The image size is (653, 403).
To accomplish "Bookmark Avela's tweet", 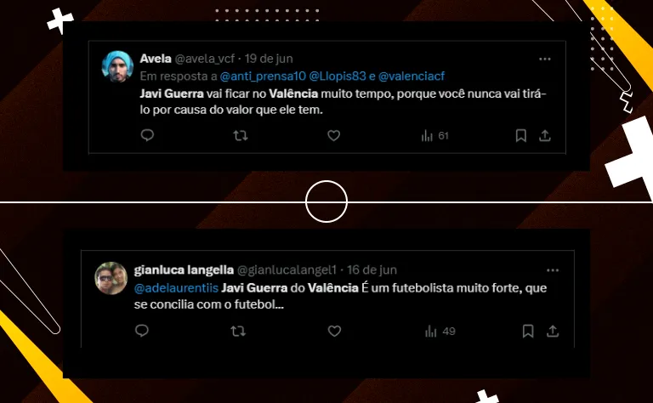I will (x=521, y=135).
